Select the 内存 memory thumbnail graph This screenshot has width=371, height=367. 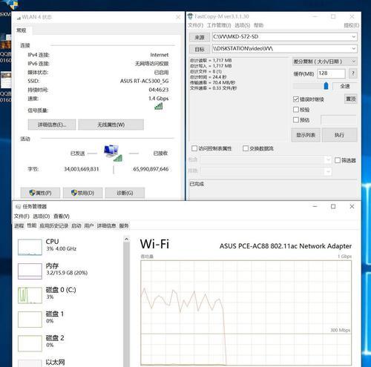[30, 271]
